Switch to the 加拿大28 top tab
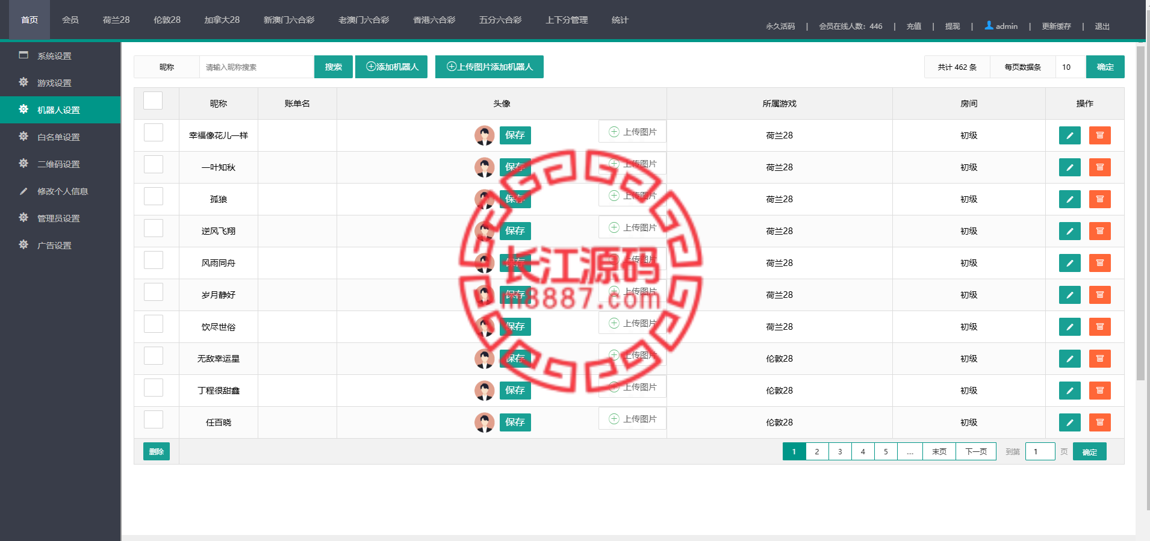Viewport: 1150px width, 541px height. coord(222,20)
